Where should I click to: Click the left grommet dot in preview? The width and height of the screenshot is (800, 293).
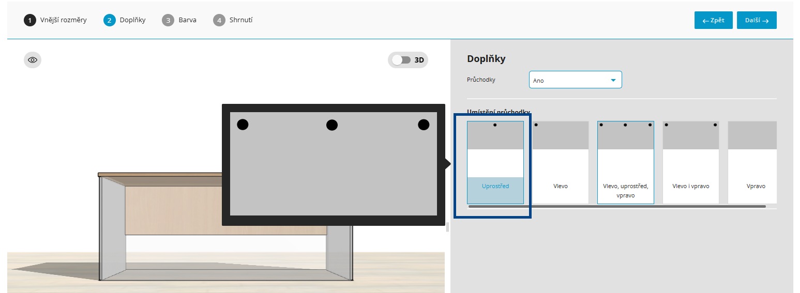(x=243, y=125)
